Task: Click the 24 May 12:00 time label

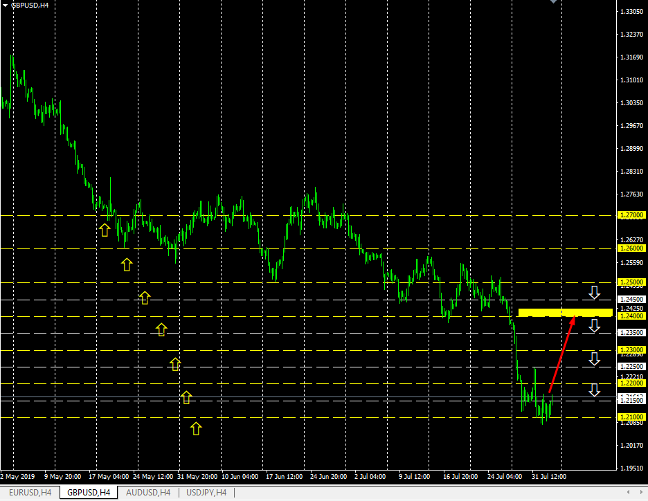Action: (153, 476)
